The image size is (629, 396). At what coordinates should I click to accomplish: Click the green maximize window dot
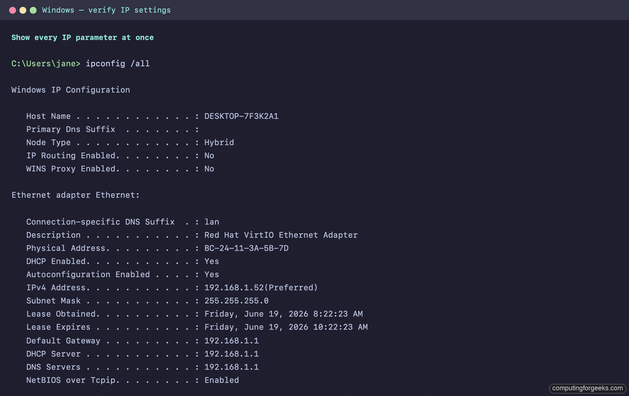(33, 10)
